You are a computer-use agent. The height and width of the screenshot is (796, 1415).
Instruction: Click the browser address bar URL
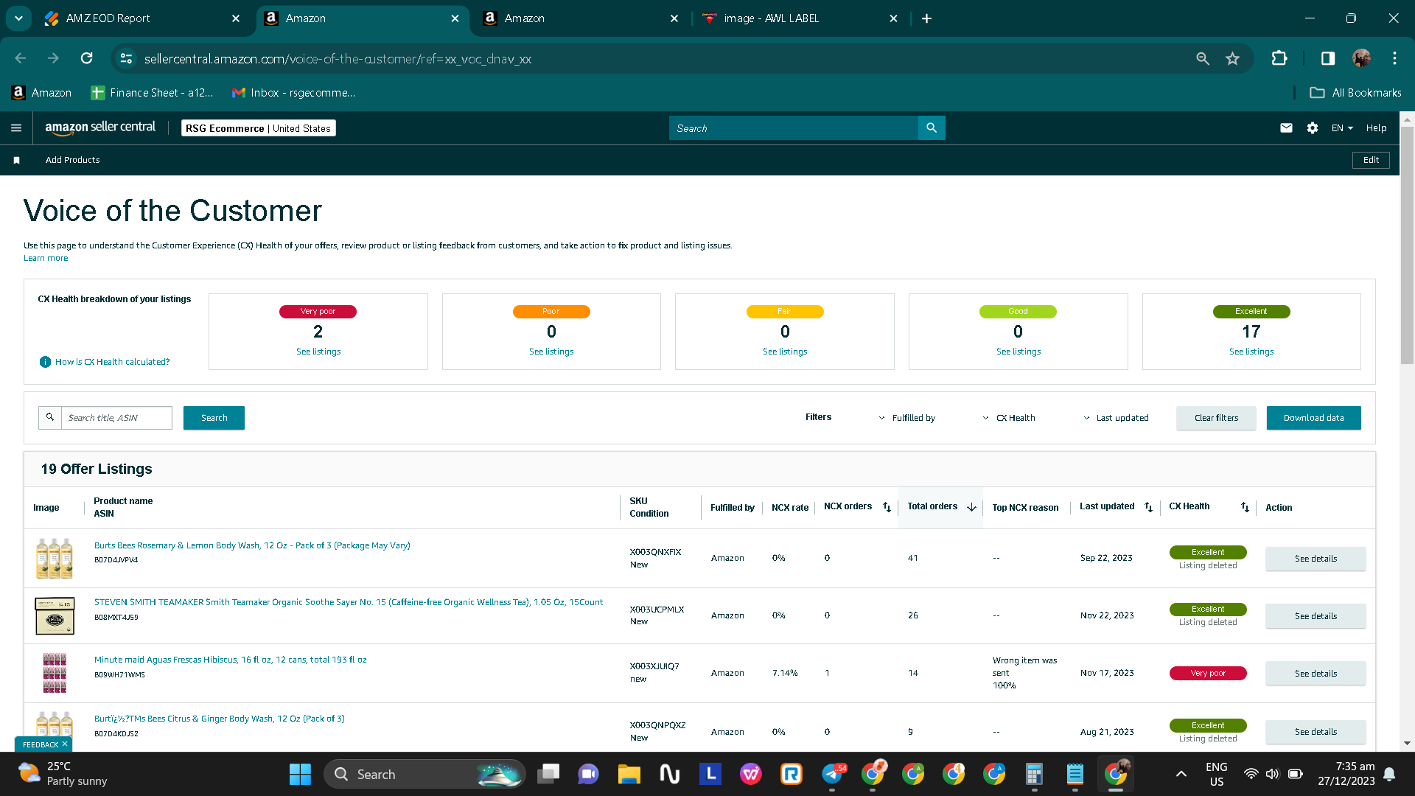(338, 59)
